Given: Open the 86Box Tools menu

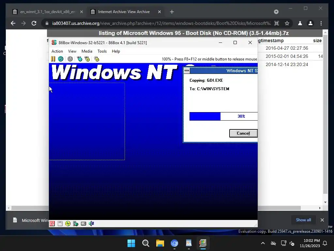Looking at the screenshot, I should pyautogui.click(x=102, y=51).
